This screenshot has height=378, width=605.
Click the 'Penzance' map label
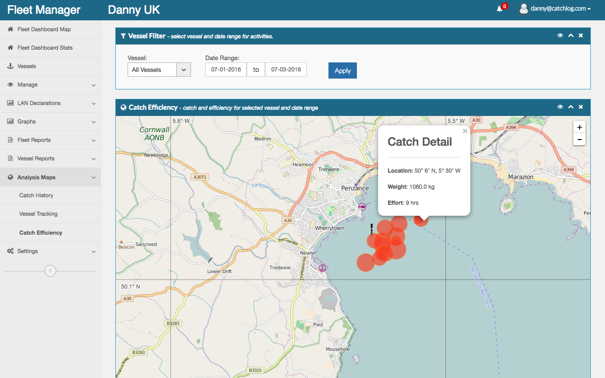coord(355,188)
